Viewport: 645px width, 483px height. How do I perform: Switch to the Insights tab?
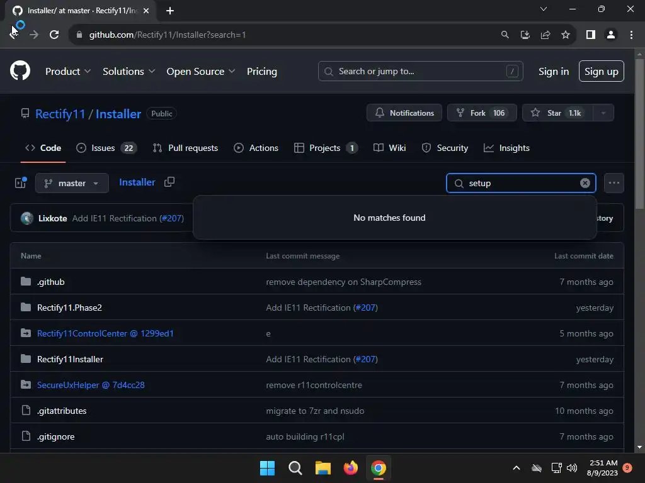(506, 148)
